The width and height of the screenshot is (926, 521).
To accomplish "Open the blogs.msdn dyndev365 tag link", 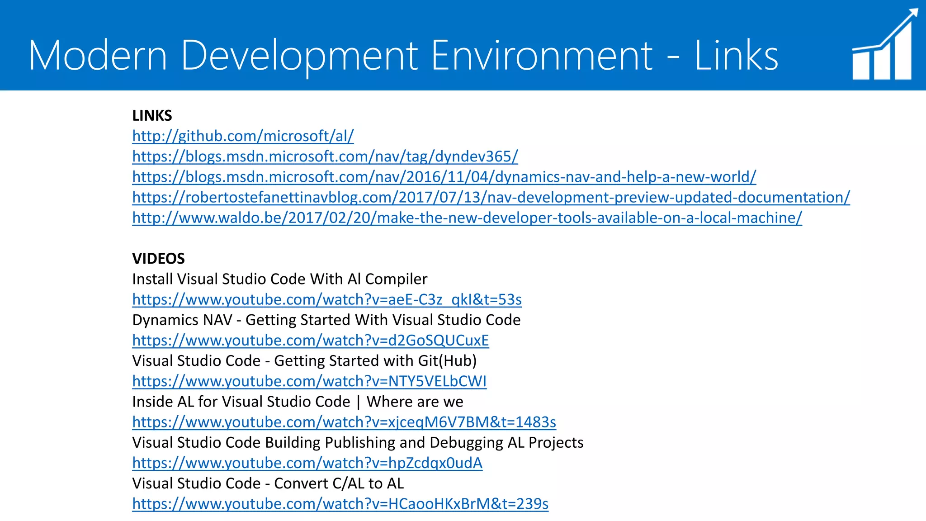I will pyautogui.click(x=325, y=156).
